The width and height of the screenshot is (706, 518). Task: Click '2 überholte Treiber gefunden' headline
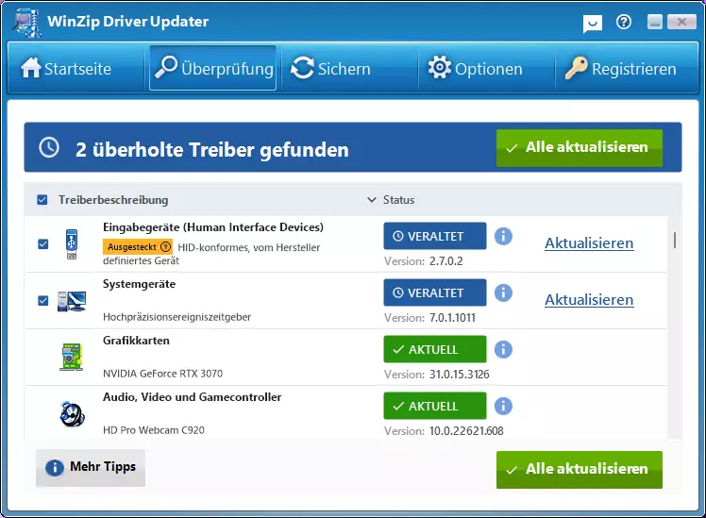212,149
